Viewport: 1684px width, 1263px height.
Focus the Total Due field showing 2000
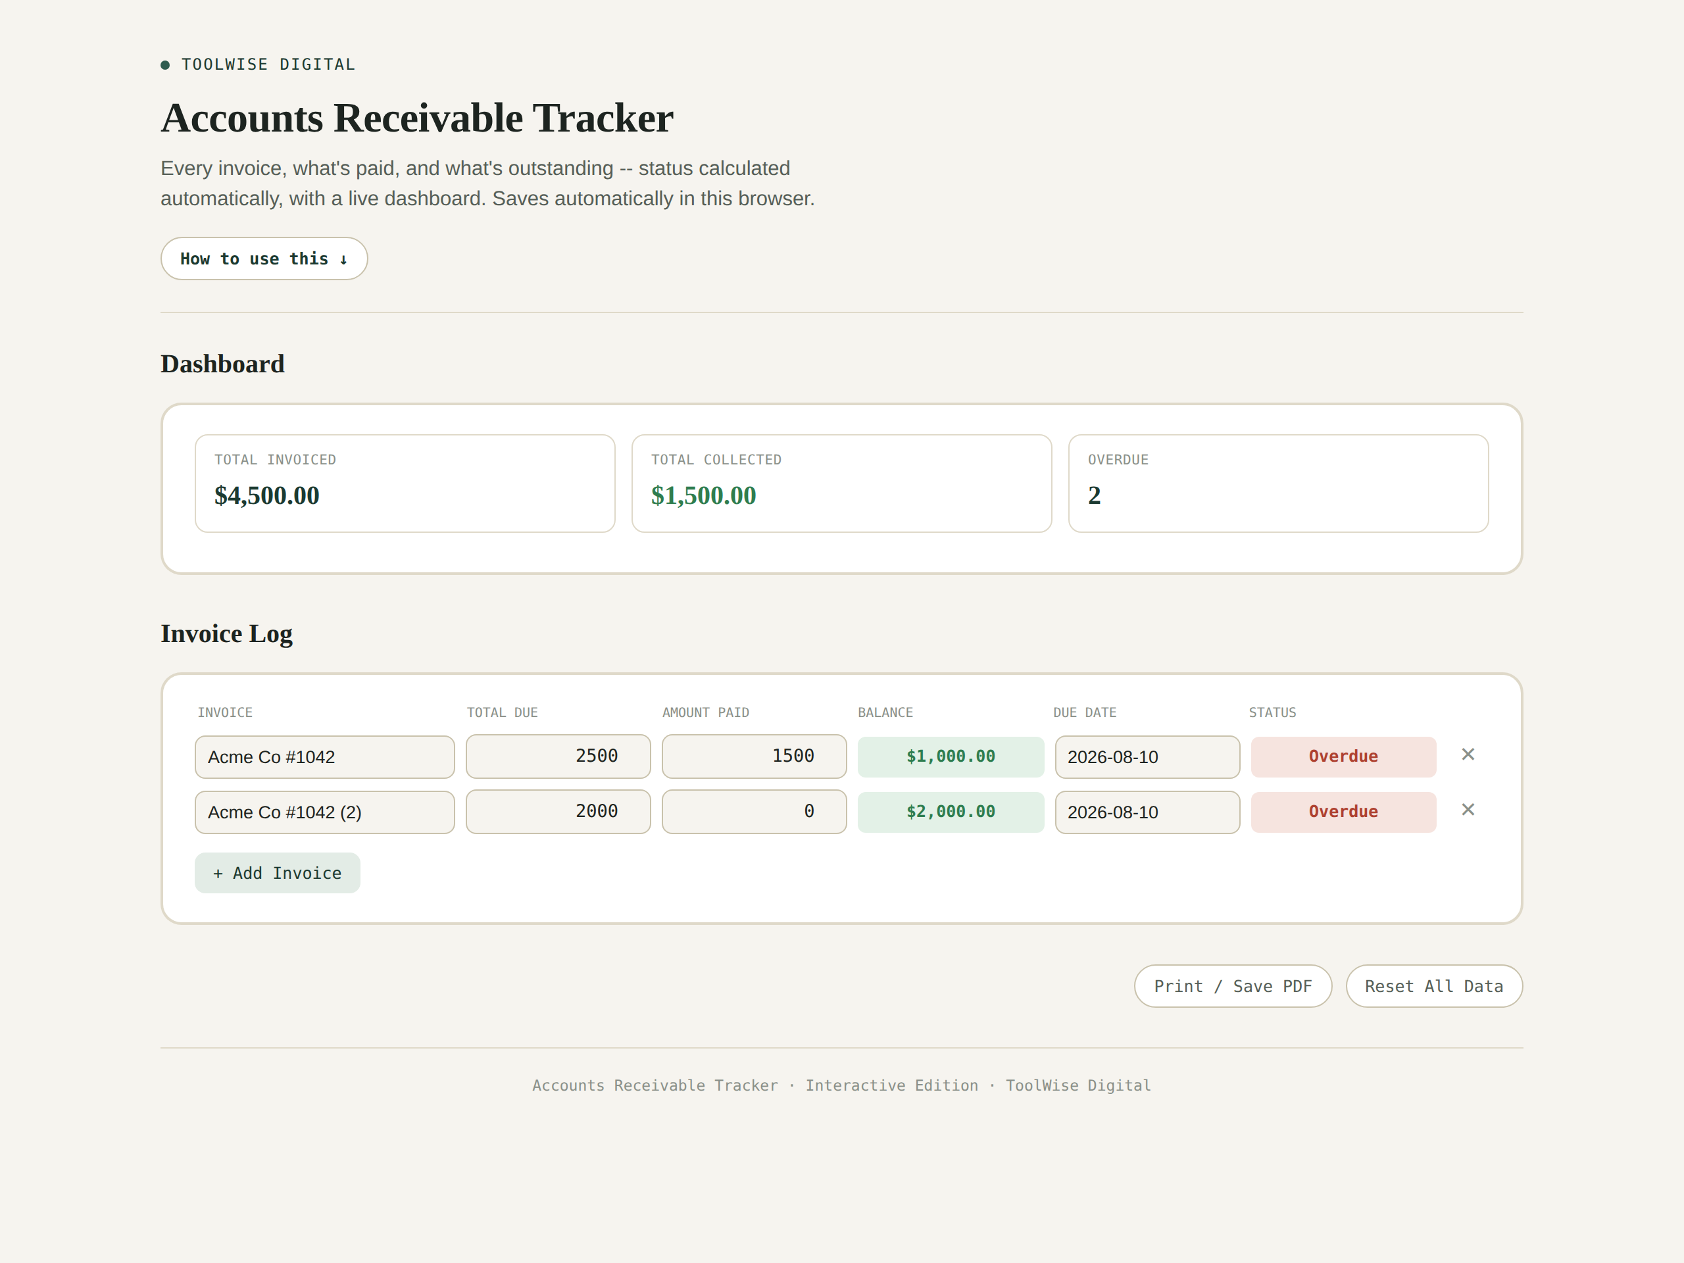pos(558,812)
